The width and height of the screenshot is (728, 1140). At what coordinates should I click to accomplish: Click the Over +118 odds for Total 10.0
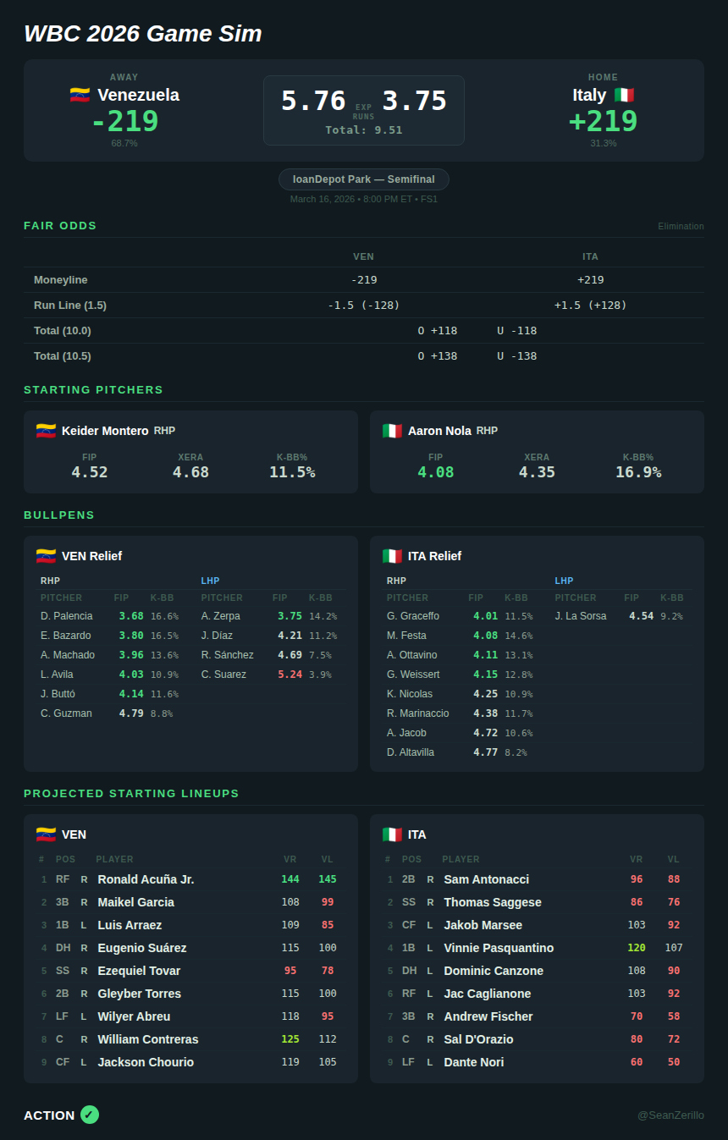point(437,331)
